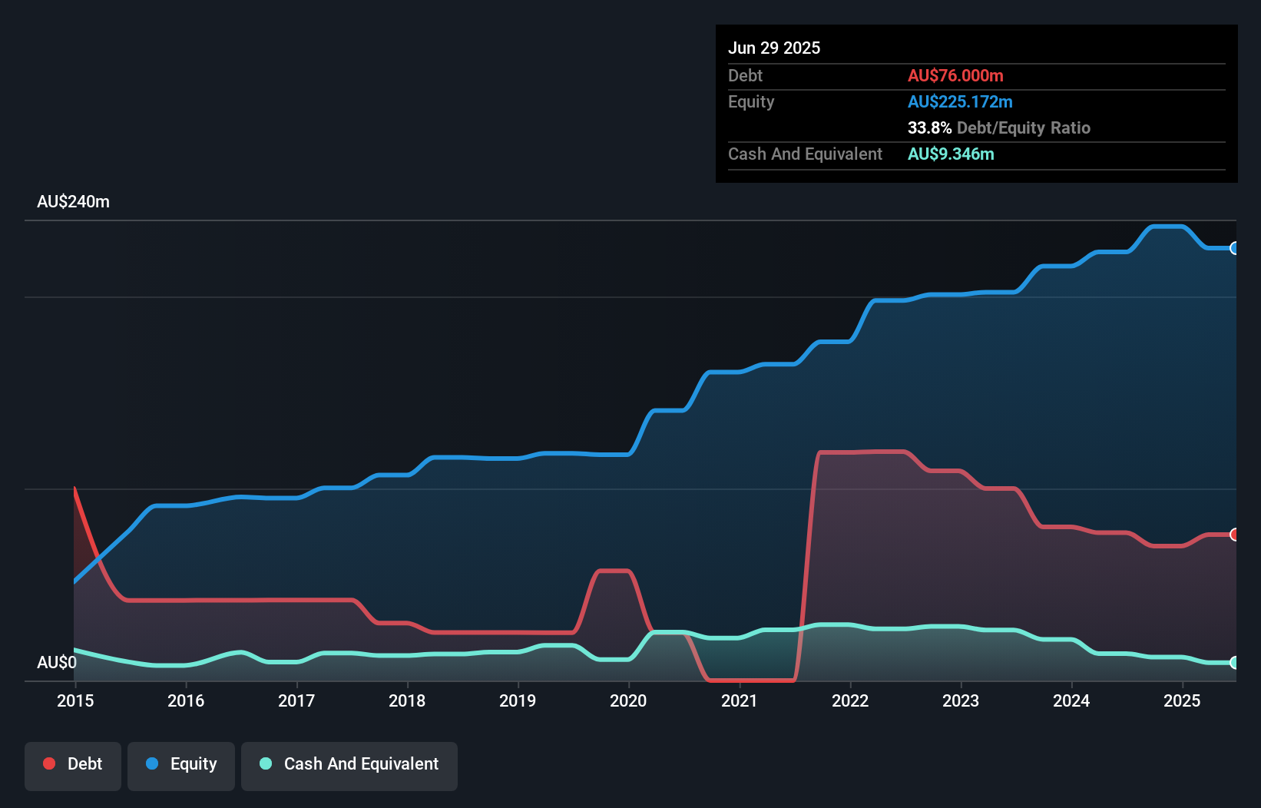Click the AU$240m axis label
The height and width of the screenshot is (808, 1261).
point(74,201)
